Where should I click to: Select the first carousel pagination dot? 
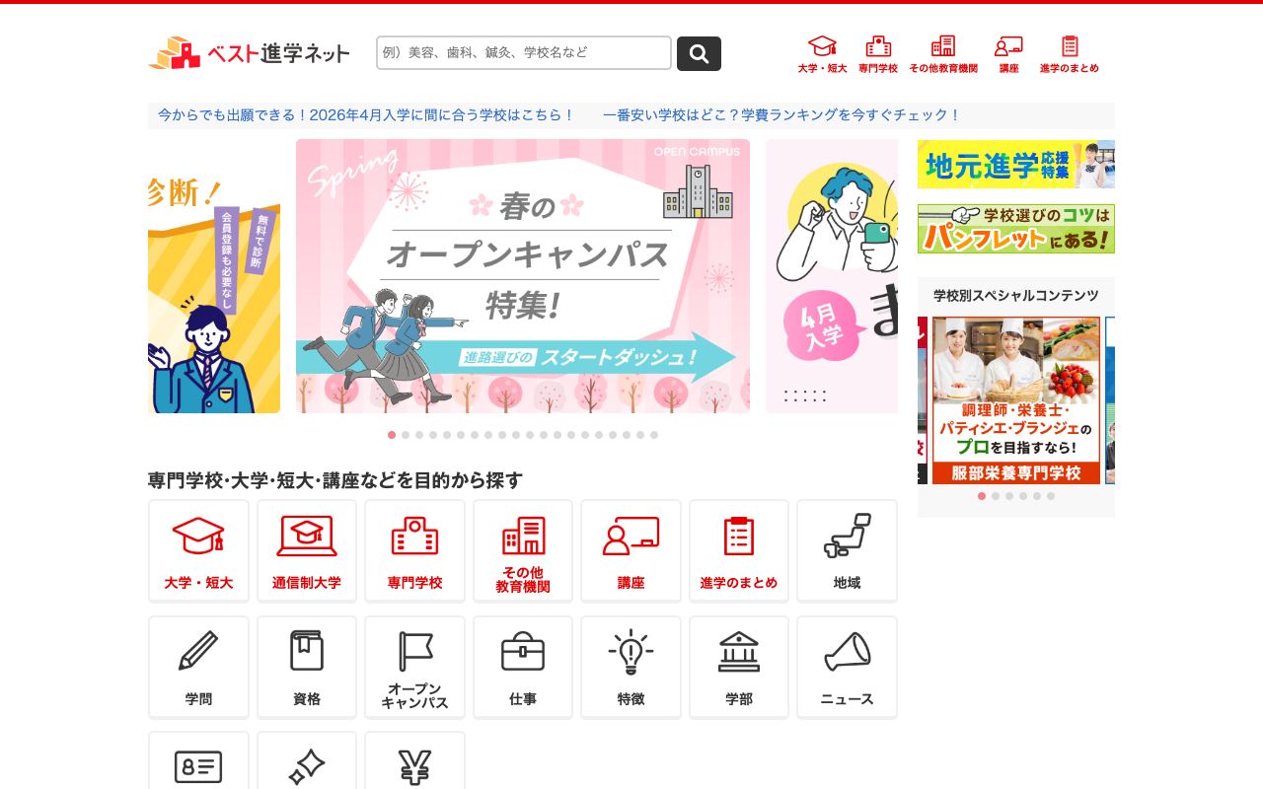(392, 435)
